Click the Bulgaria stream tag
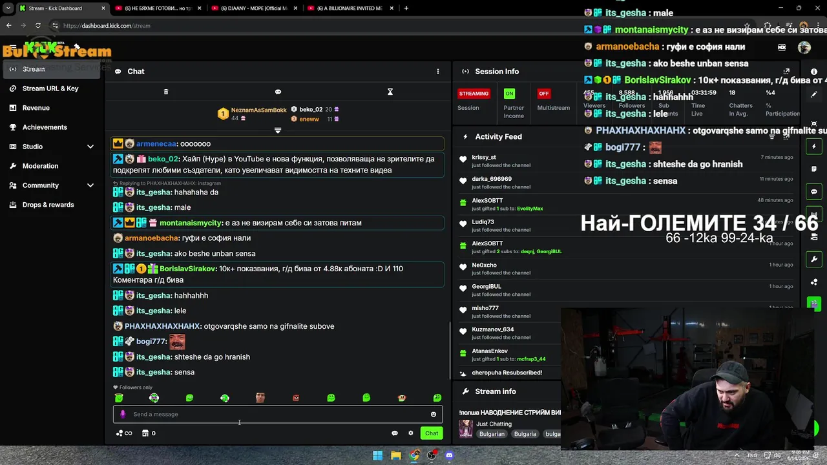 (525, 434)
